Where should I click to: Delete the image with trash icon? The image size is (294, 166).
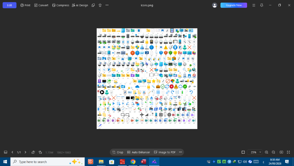(100, 5)
